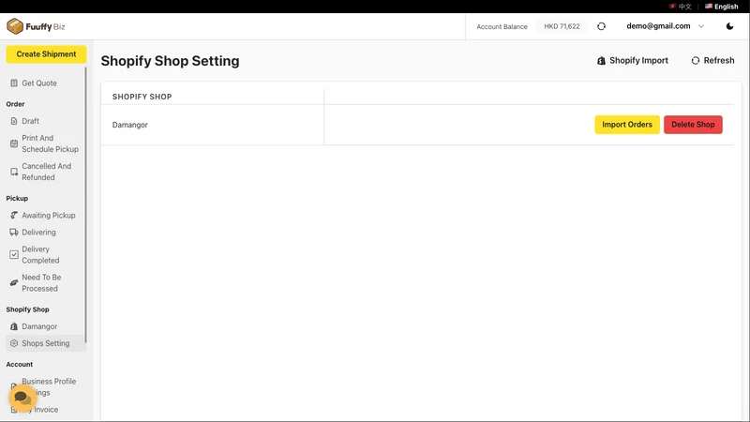Open Need To Be Processed
Image resolution: width=750 pixels, height=422 pixels.
click(x=41, y=283)
